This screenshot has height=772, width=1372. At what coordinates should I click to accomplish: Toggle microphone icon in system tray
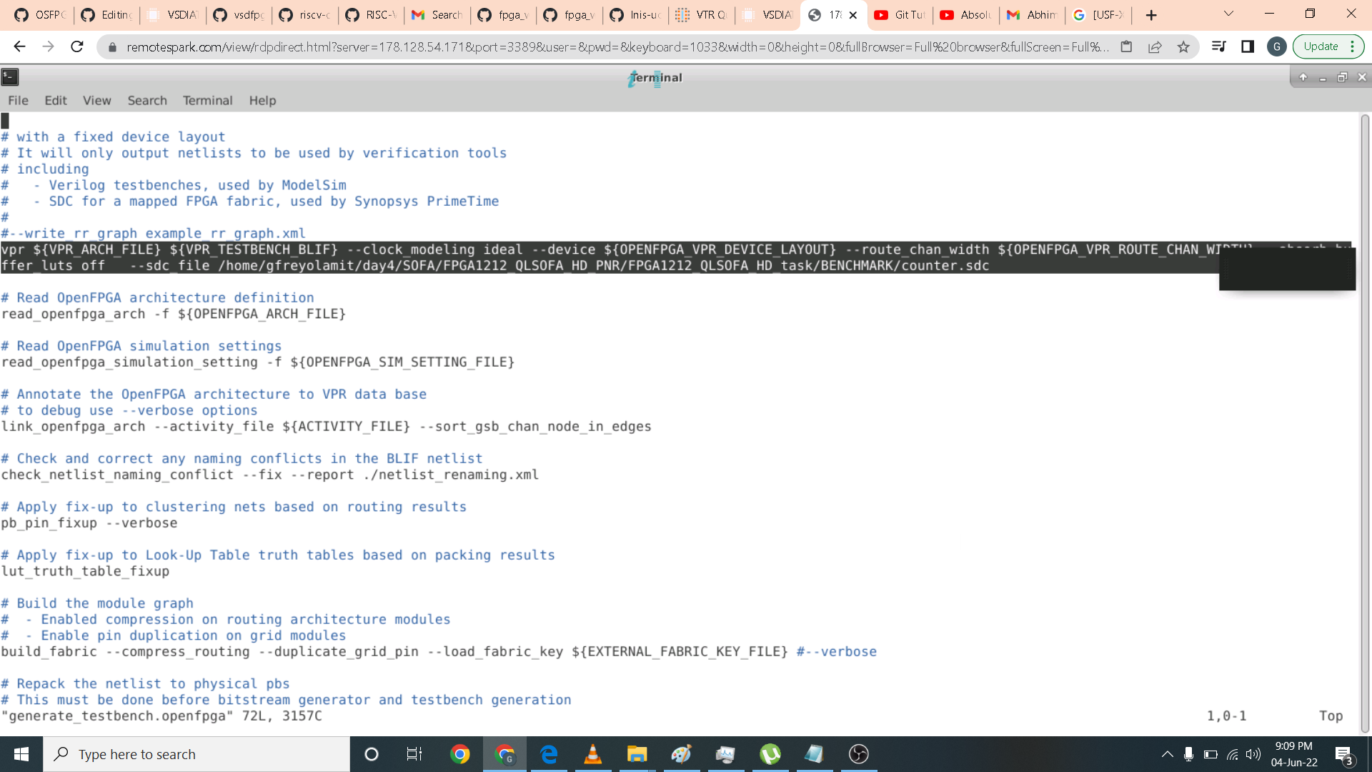[x=1188, y=754]
